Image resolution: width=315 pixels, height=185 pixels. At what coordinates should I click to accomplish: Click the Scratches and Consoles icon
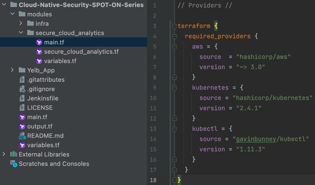coord(13,164)
